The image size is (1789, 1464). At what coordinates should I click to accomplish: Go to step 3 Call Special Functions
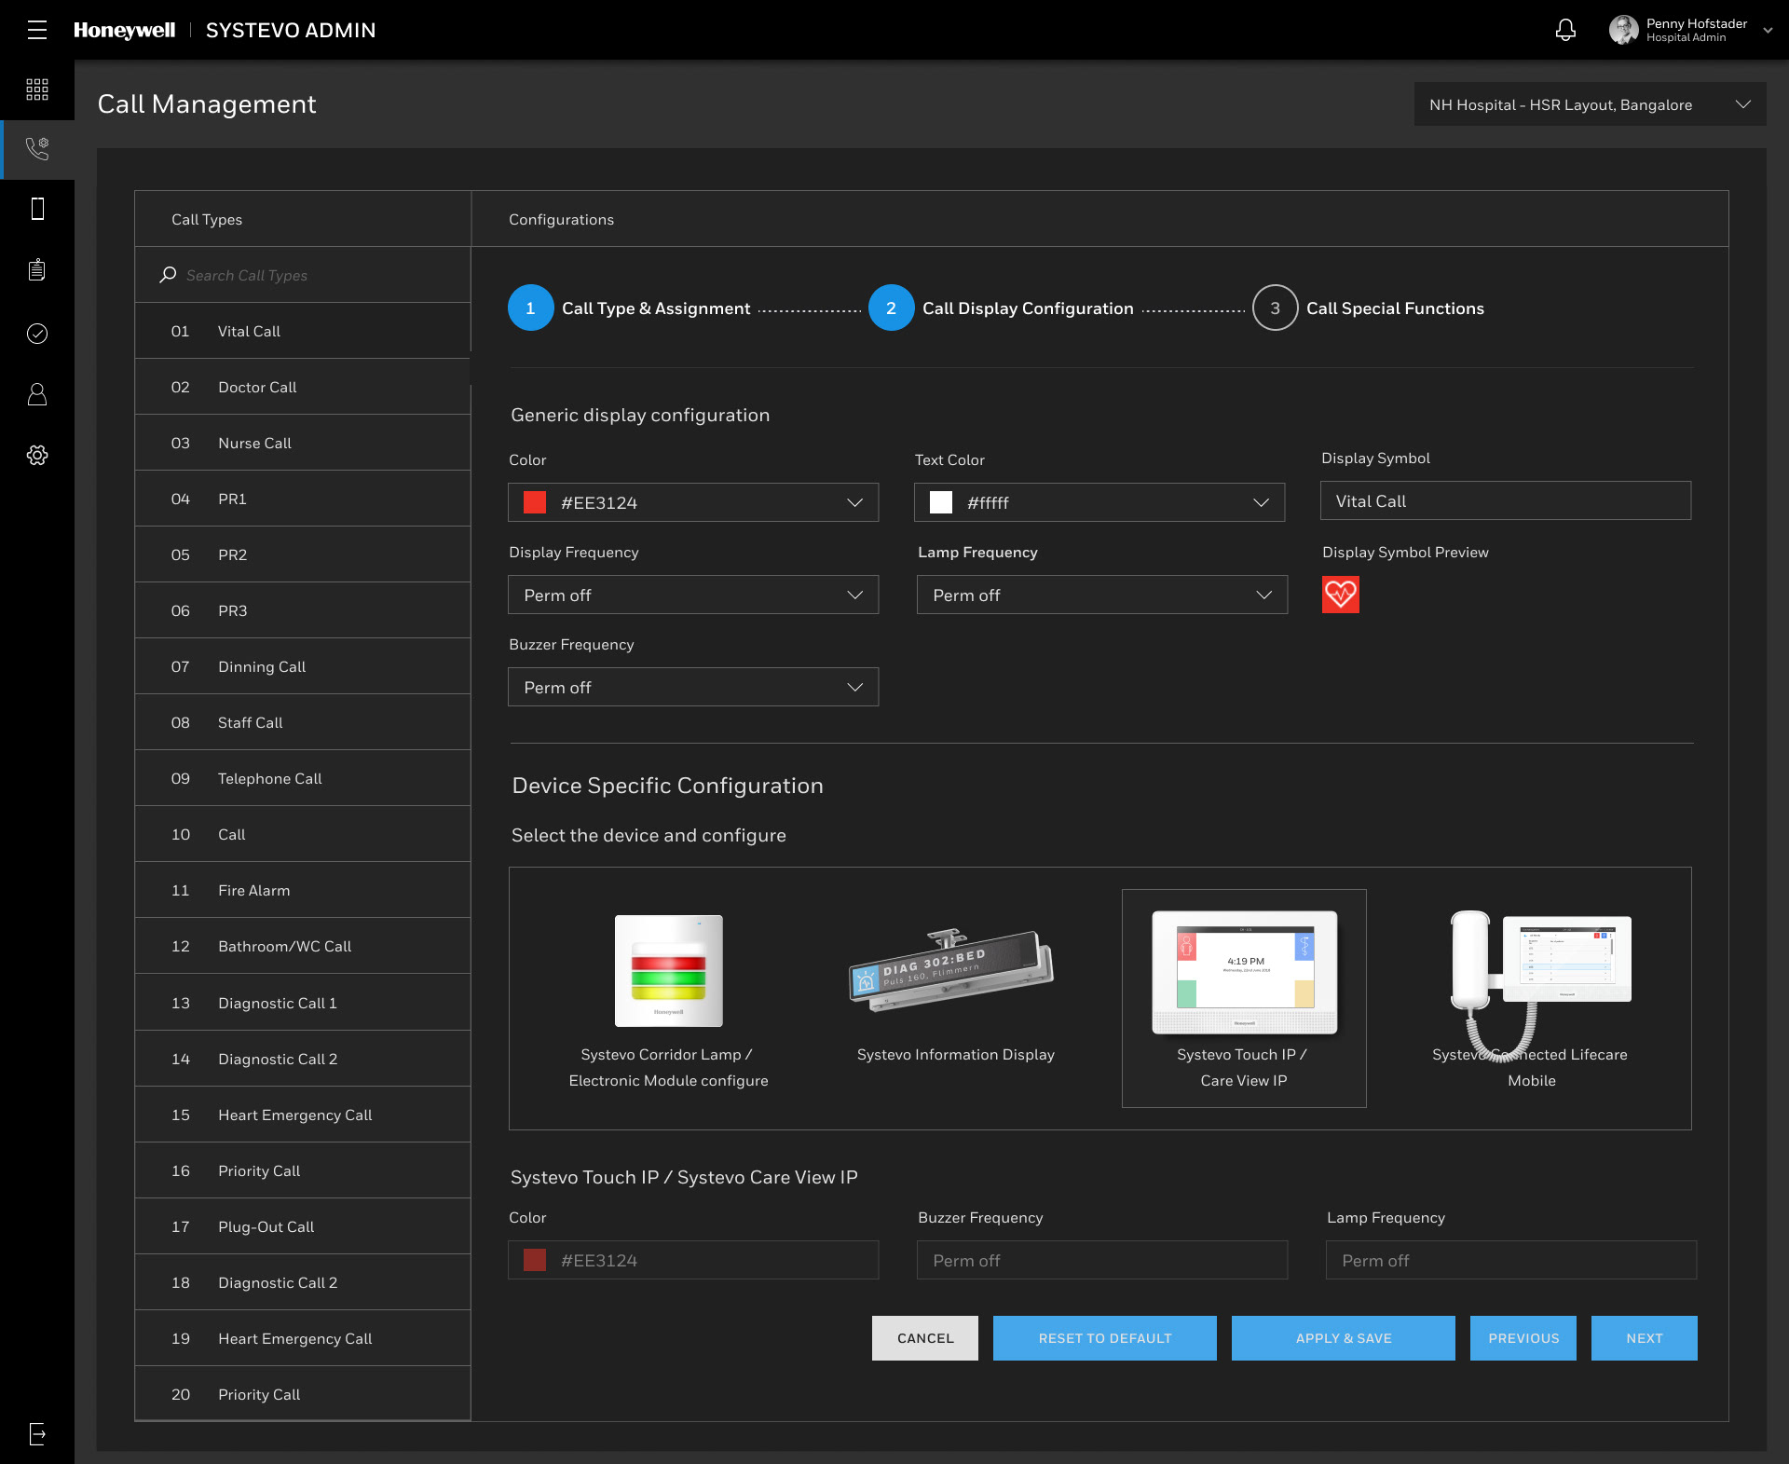[x=1275, y=308]
